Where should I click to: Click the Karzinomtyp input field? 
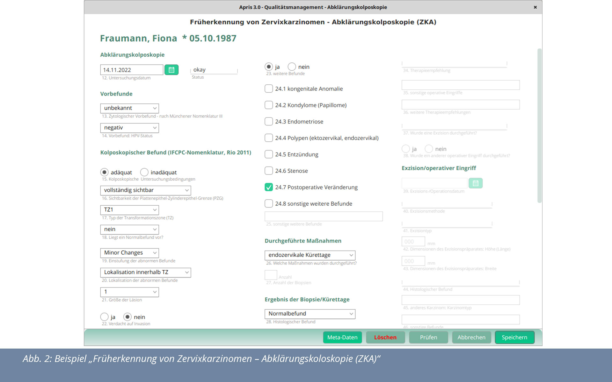point(461,300)
